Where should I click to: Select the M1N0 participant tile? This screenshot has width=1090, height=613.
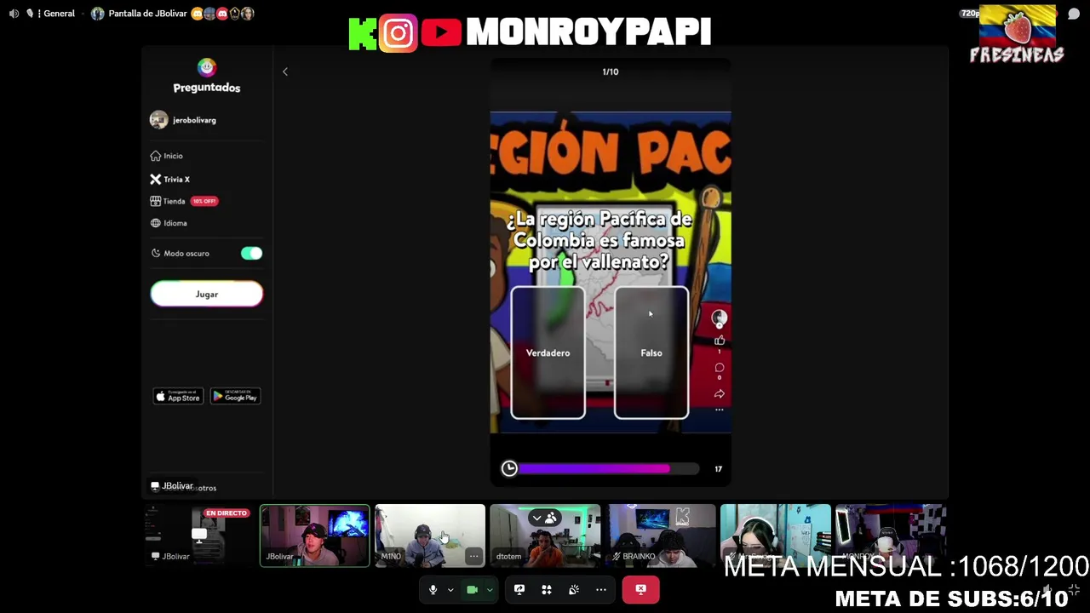point(430,536)
